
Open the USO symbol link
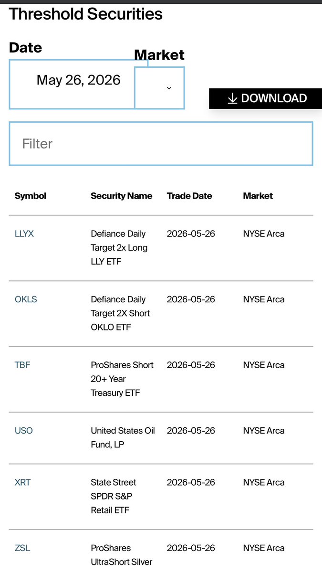[24, 431]
